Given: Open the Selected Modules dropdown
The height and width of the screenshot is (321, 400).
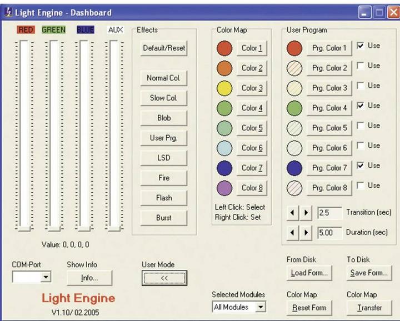Looking at the screenshot, I should click(x=261, y=307).
